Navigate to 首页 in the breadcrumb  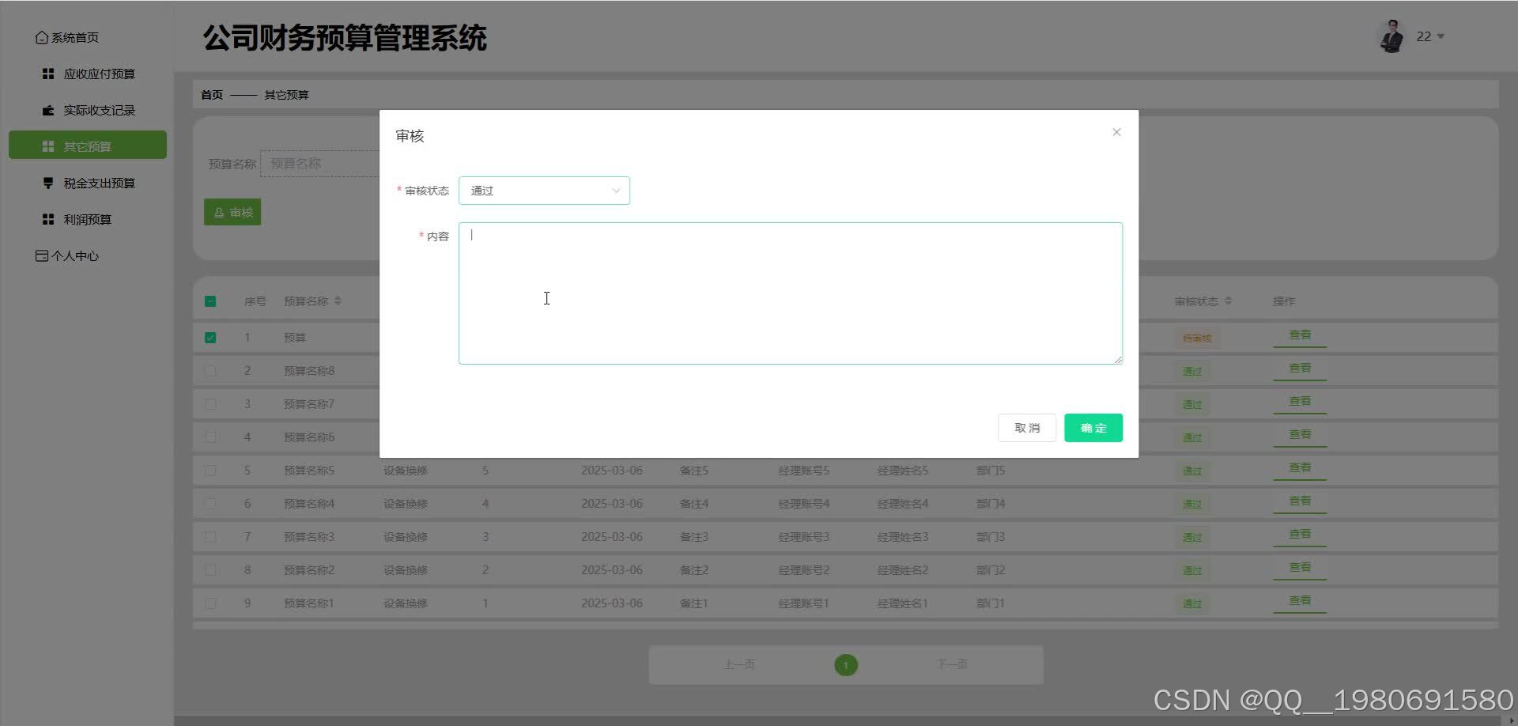(211, 94)
